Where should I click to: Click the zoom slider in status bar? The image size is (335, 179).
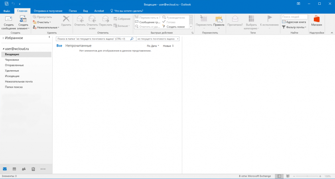[308, 176]
